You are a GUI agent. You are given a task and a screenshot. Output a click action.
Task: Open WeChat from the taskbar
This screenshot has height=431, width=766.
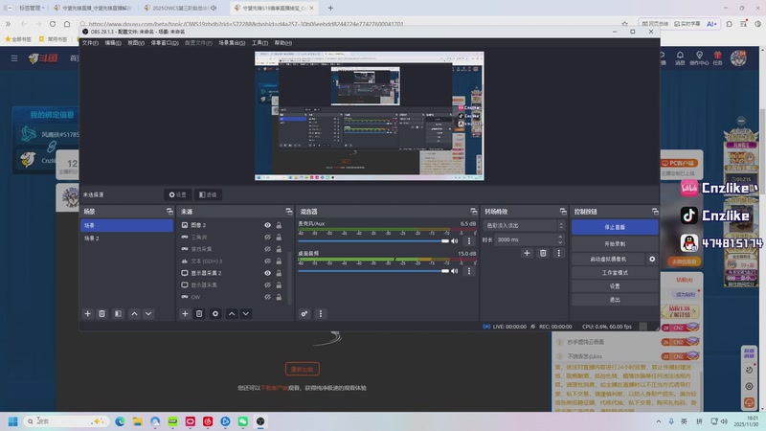[243, 421]
